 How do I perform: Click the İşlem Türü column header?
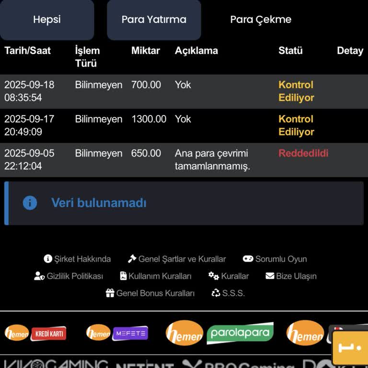click(x=87, y=57)
